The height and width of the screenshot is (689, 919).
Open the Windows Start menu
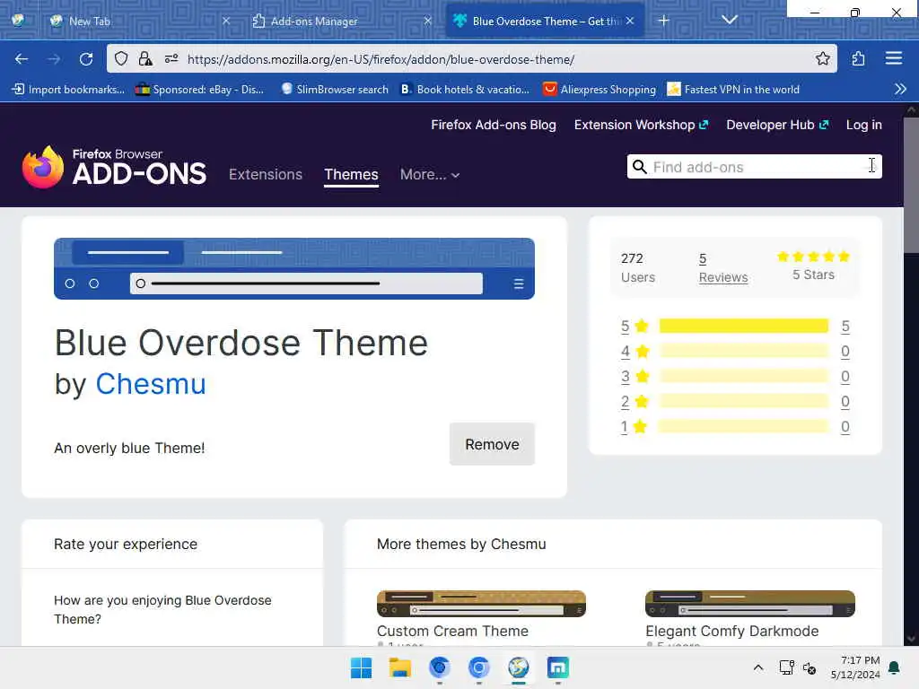(361, 667)
